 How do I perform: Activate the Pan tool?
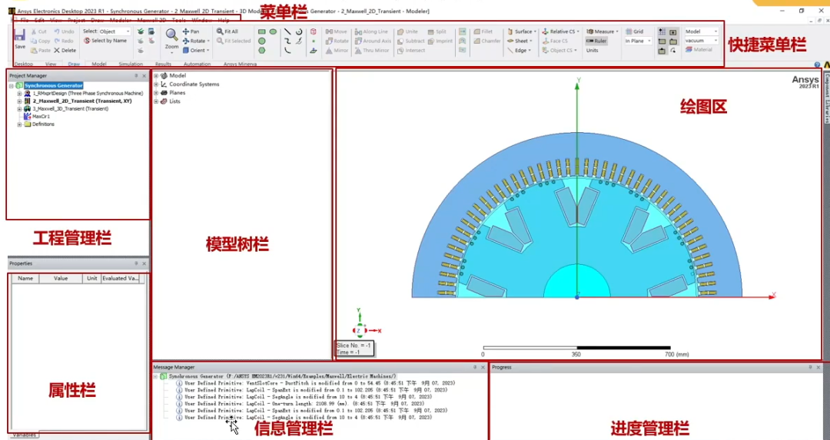pos(191,31)
